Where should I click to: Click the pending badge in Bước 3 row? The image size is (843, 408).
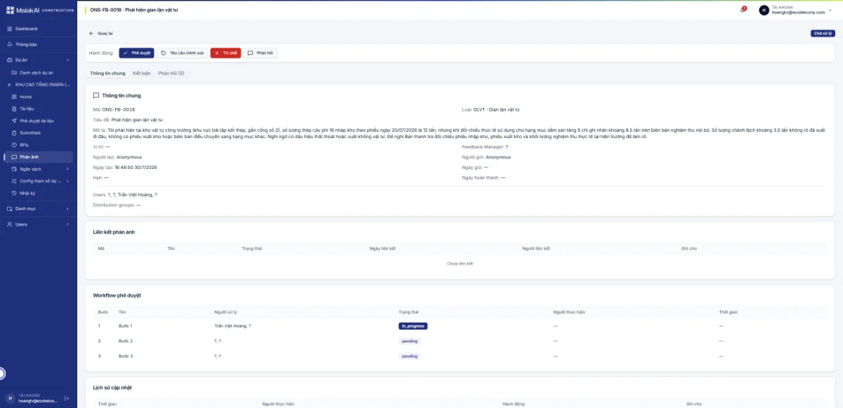(410, 356)
